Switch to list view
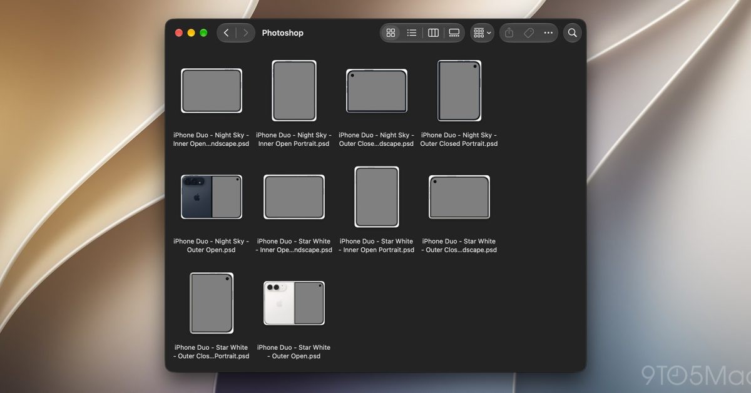The height and width of the screenshot is (393, 751). tap(412, 33)
